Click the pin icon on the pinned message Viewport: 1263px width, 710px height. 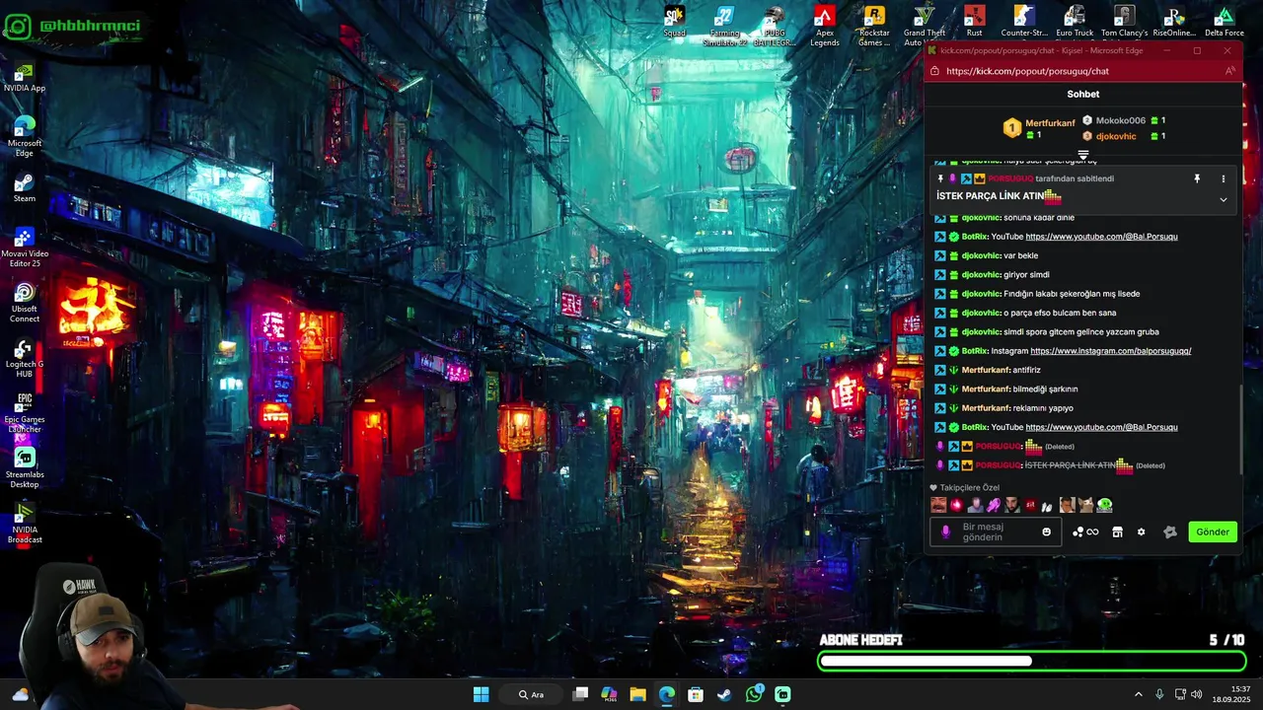click(x=1197, y=179)
